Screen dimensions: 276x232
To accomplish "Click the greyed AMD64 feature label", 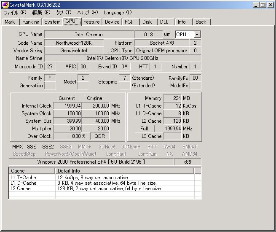I will (x=190, y=154).
